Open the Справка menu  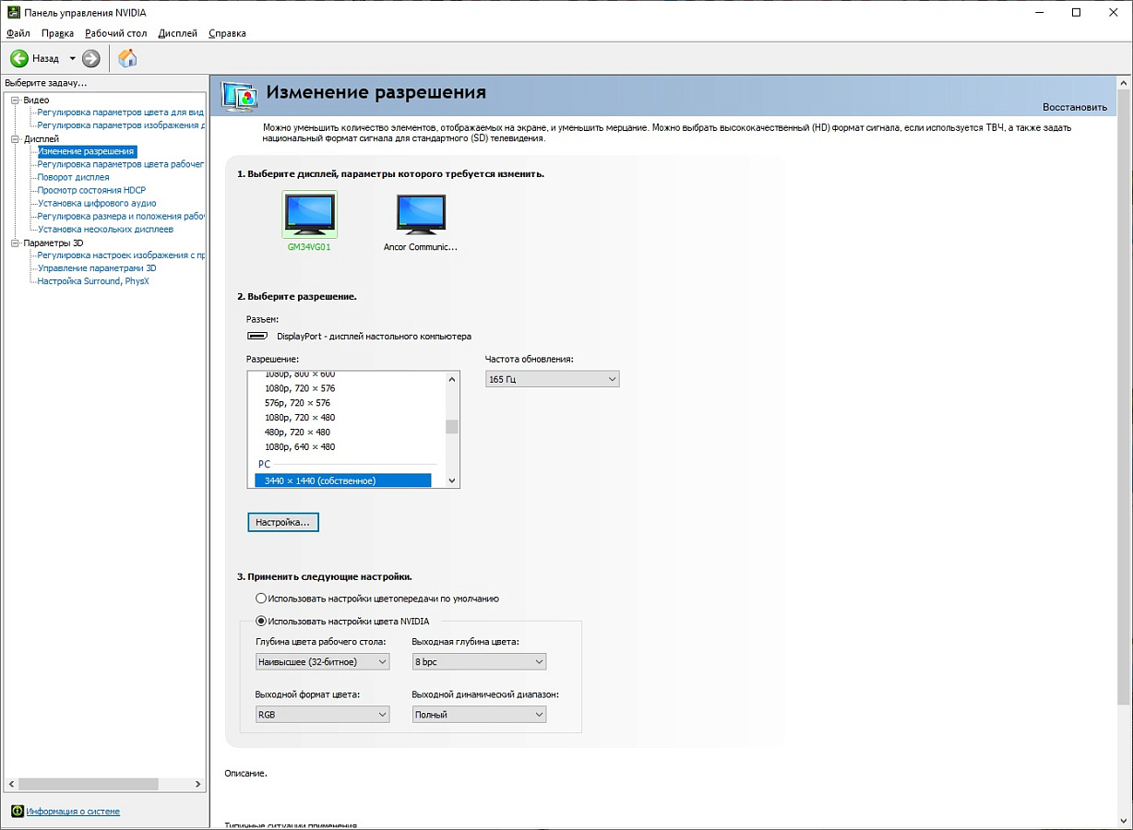(227, 33)
